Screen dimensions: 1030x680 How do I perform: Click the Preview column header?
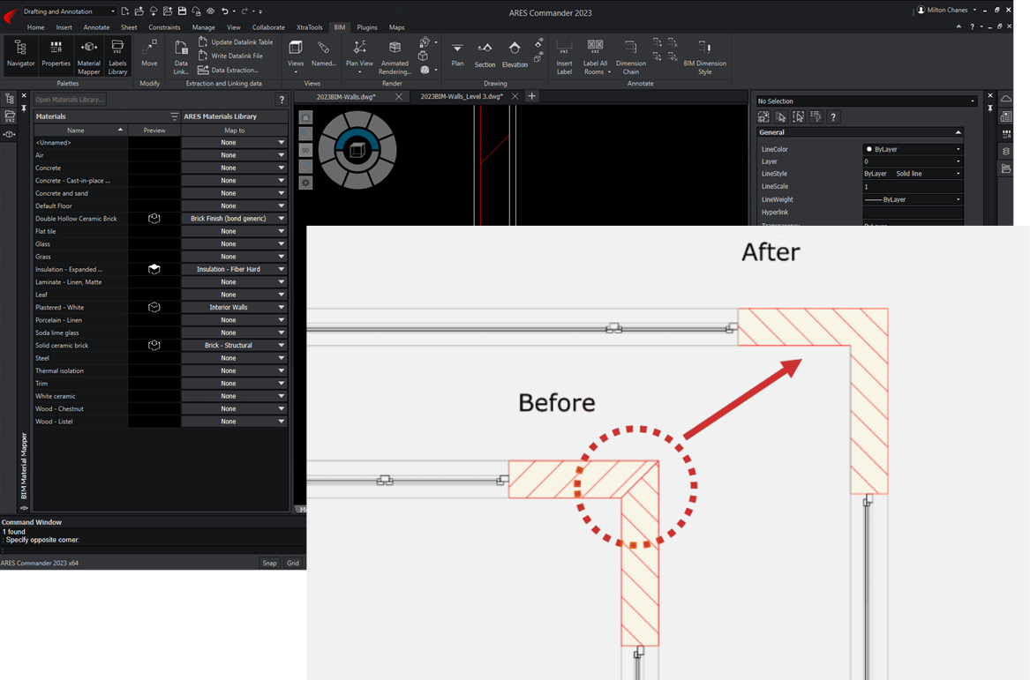(154, 131)
